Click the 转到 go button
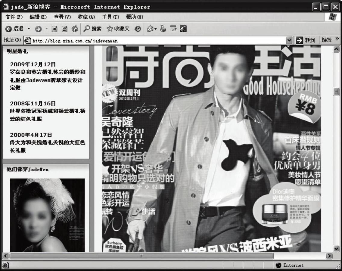The image size is (342, 271). (306, 40)
